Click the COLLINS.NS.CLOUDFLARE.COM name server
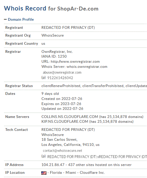 [x=70, y=116]
